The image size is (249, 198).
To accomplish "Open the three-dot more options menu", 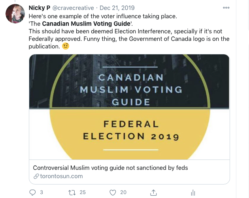I will click(x=226, y=8).
